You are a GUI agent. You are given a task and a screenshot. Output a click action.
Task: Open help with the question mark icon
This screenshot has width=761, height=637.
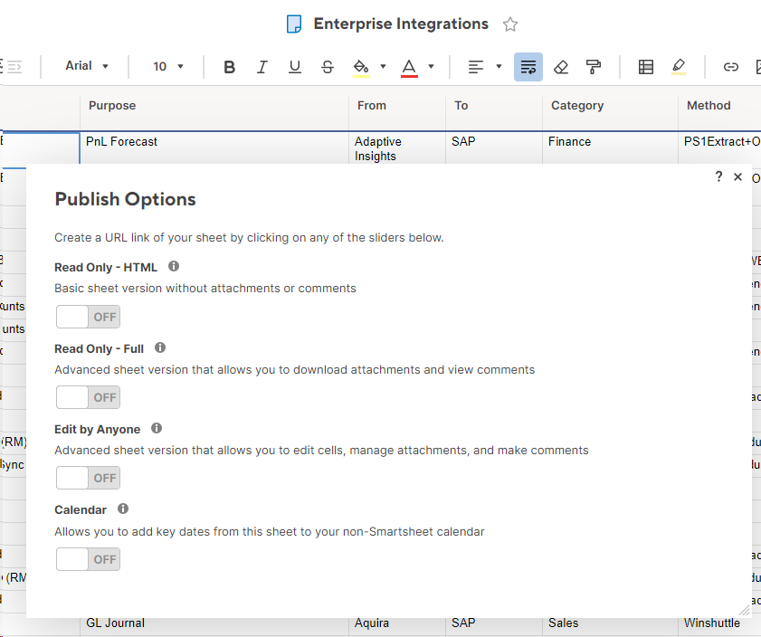[x=718, y=176]
